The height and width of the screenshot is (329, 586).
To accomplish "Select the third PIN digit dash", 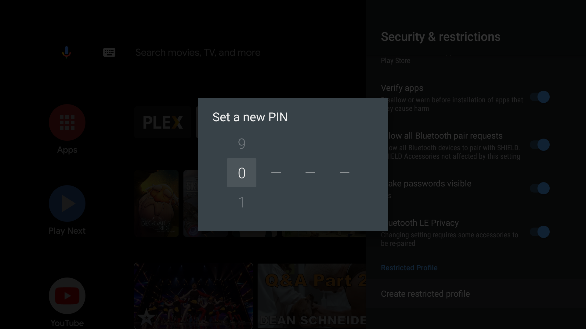I will pyautogui.click(x=310, y=173).
